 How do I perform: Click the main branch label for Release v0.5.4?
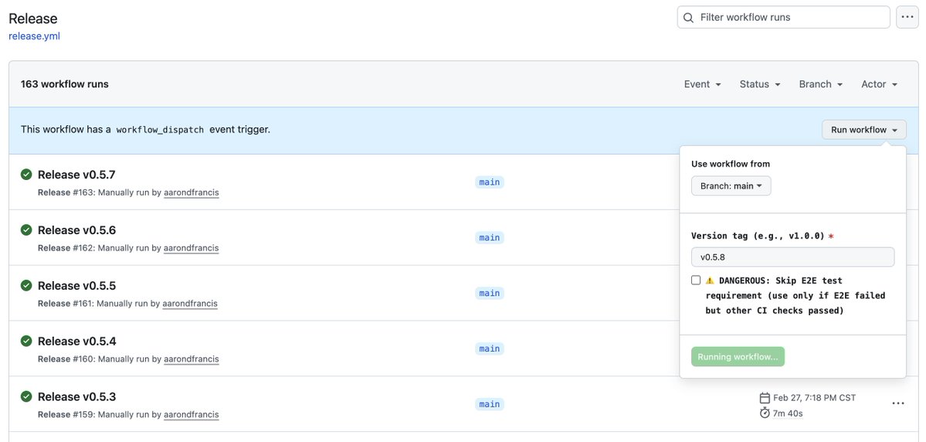[490, 348]
